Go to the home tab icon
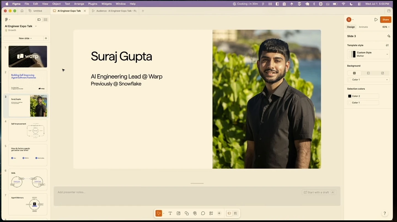Screen dimensions: 397x222 [x=22, y=11]
